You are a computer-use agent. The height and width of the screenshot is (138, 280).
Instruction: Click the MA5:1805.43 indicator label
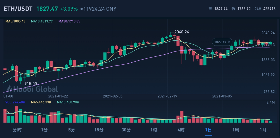point(15,21)
